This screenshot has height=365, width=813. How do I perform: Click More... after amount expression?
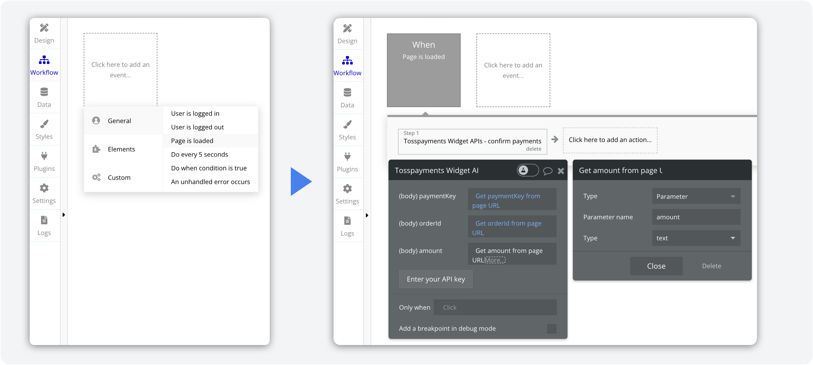(x=495, y=260)
